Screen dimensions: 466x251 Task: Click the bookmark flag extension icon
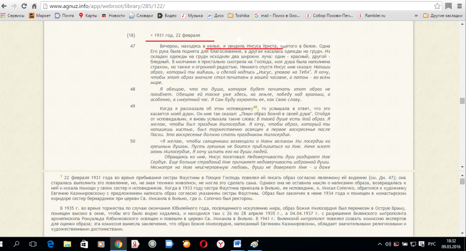coord(449,6)
